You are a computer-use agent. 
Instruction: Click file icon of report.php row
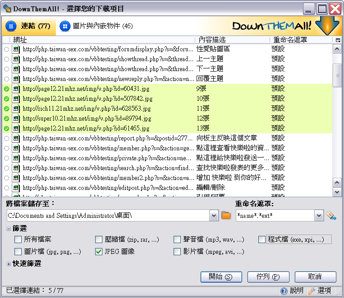(16, 138)
